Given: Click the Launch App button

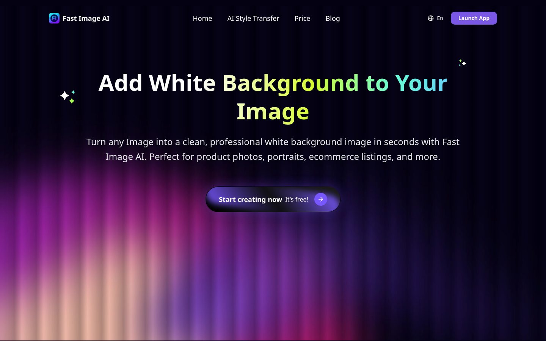Looking at the screenshot, I should (x=474, y=18).
